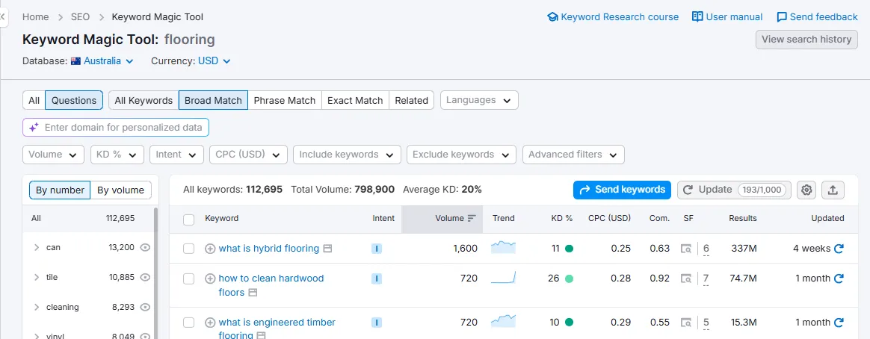Toggle eye icon for 'cleaning' group

pyautogui.click(x=145, y=308)
